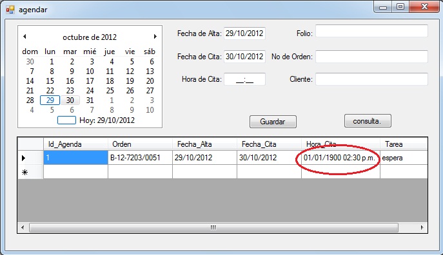Viewport: 443px width, 255px height.
Task: Select cell 01/01/1900 02:30 p.m.
Action: pos(340,158)
